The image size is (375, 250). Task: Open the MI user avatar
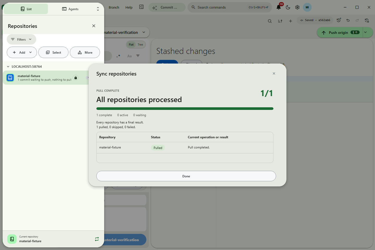pyautogui.click(x=307, y=7)
